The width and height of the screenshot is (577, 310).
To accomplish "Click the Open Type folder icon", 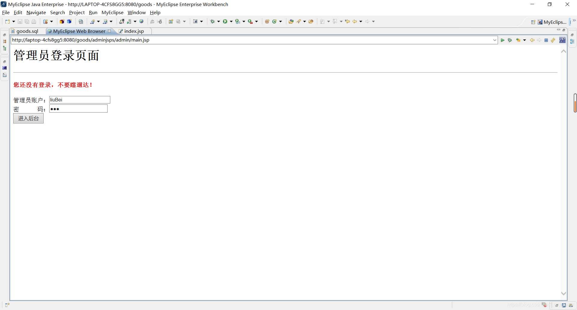I will [291, 21].
